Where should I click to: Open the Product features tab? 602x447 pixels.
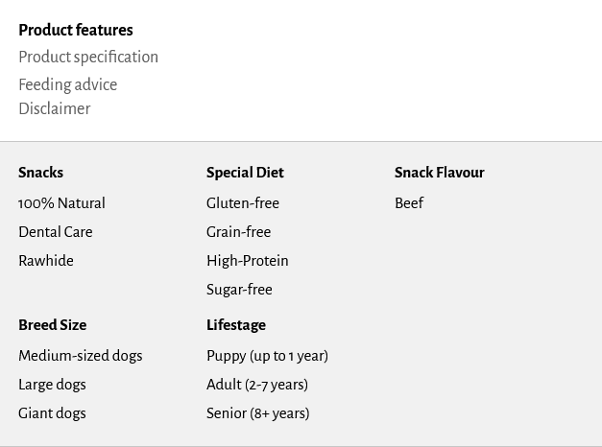(76, 31)
